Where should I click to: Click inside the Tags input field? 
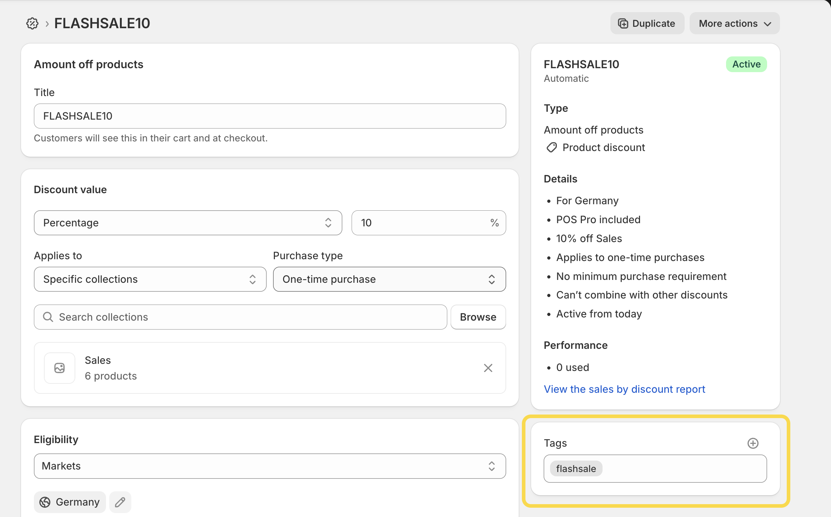coord(655,469)
